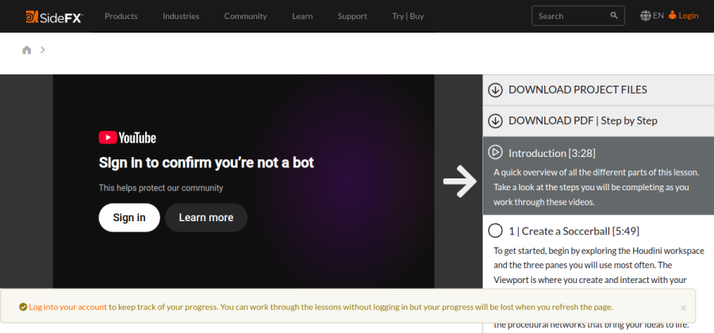The height and width of the screenshot is (333, 714).
Task: Click the Login link
Action: [x=689, y=16]
